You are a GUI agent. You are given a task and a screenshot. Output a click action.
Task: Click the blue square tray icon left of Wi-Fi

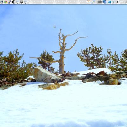point(110,2)
